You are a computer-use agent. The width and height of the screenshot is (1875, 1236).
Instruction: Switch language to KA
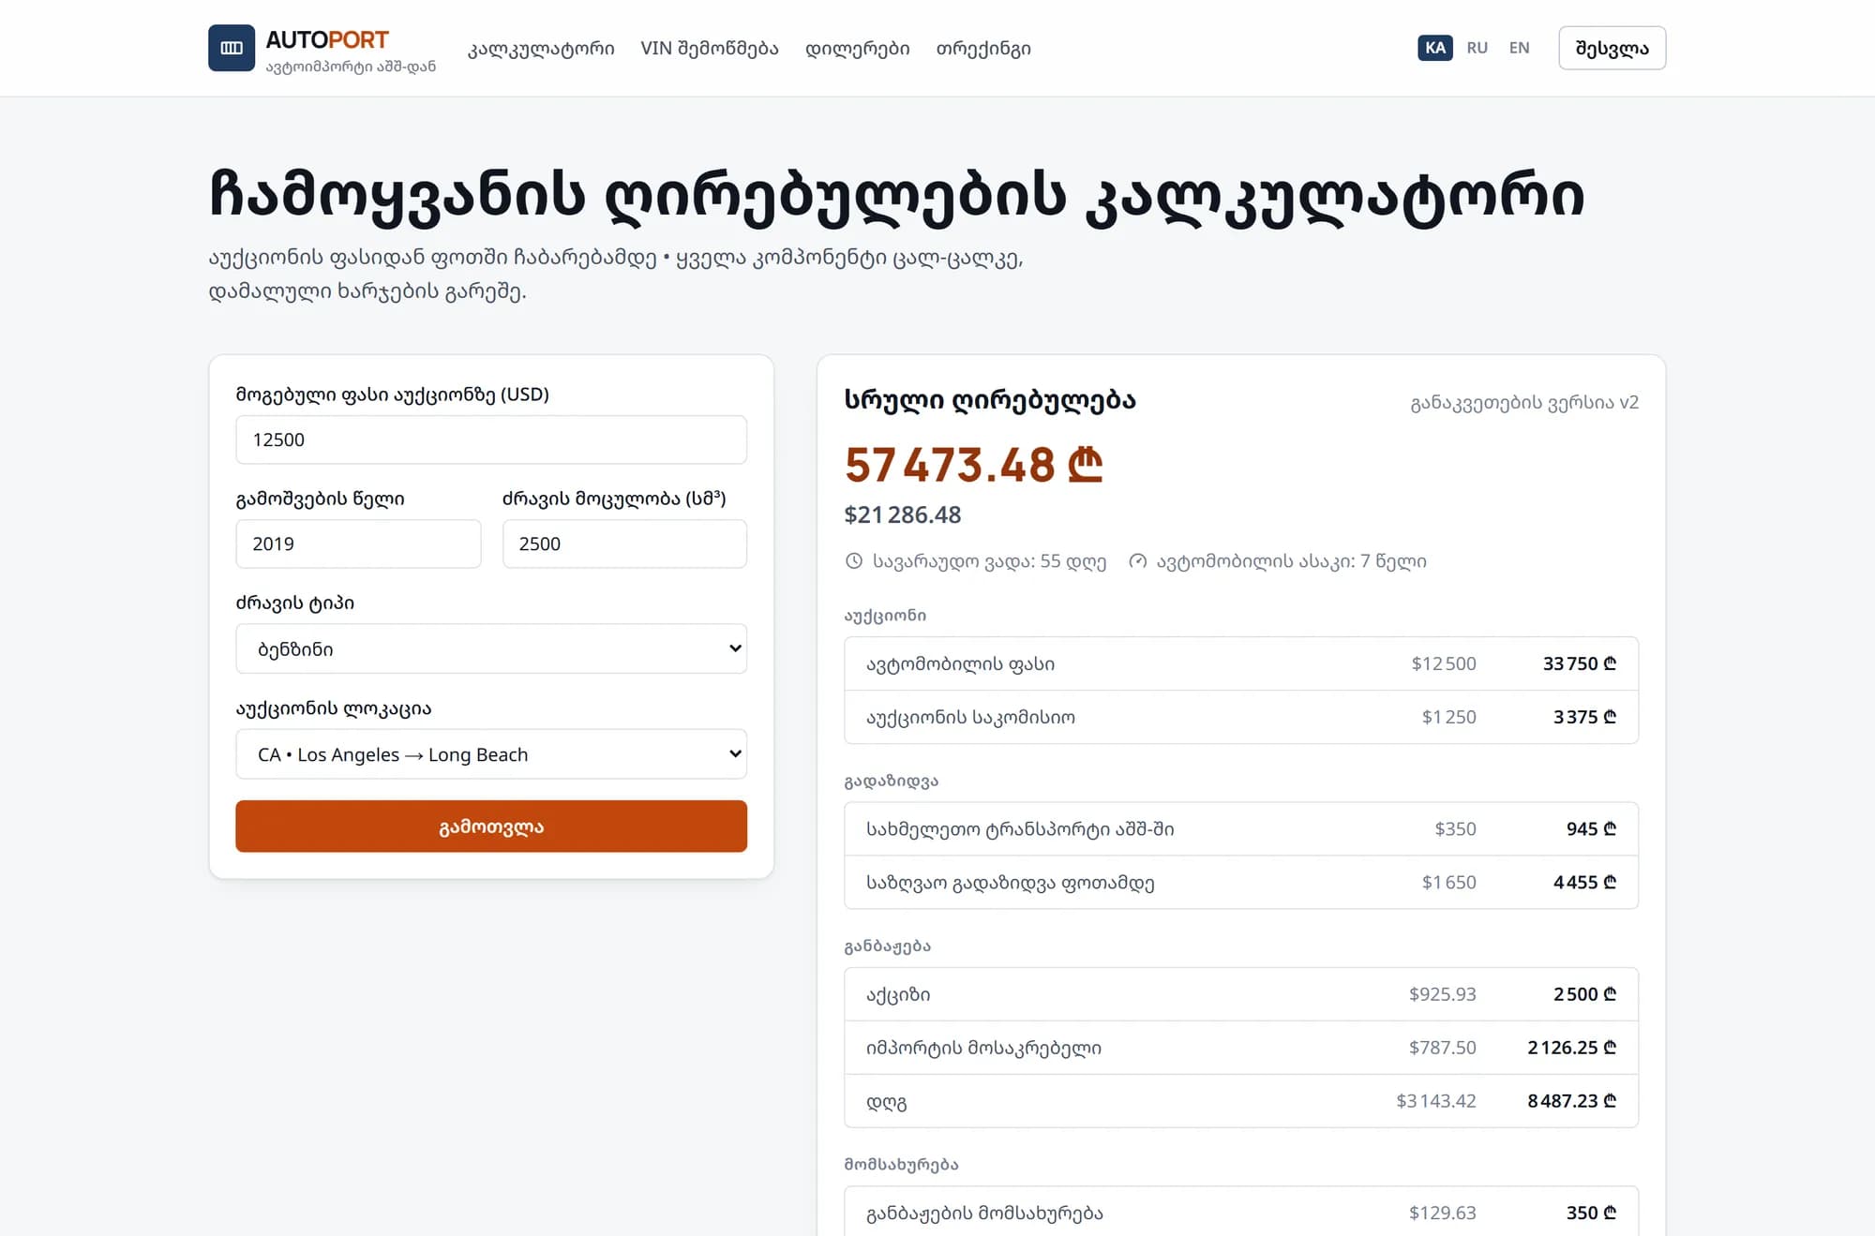pyautogui.click(x=1435, y=48)
